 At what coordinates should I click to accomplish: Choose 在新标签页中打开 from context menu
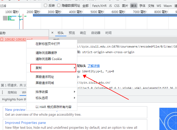pos(48,44)
